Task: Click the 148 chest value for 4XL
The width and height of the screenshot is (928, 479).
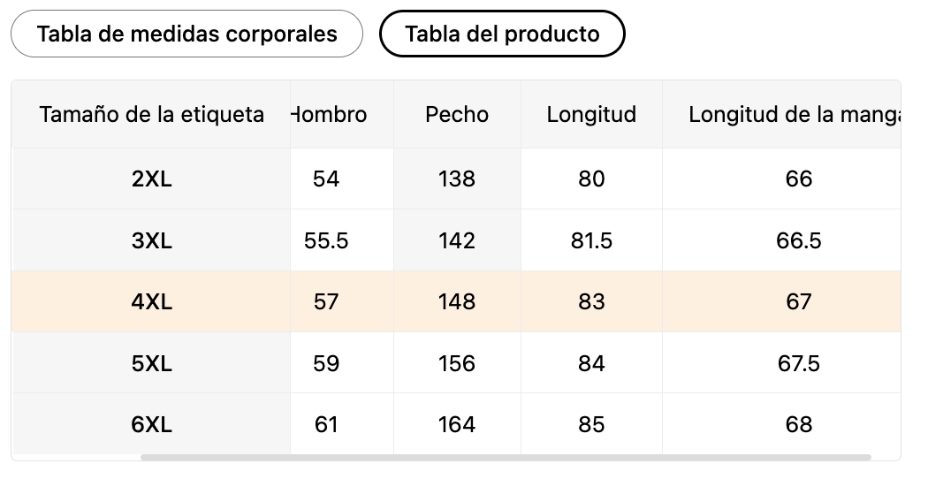Action: pyautogui.click(x=457, y=302)
